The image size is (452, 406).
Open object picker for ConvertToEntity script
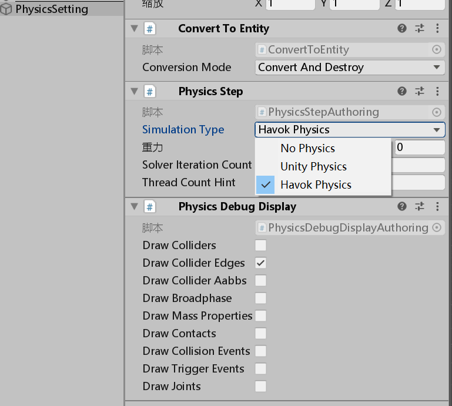click(437, 49)
